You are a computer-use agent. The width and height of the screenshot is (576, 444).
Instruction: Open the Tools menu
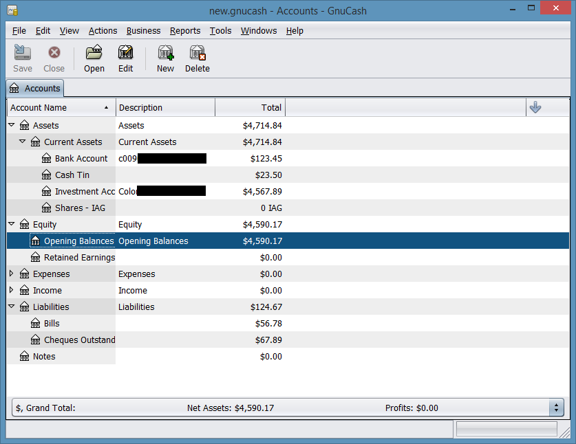pos(220,31)
